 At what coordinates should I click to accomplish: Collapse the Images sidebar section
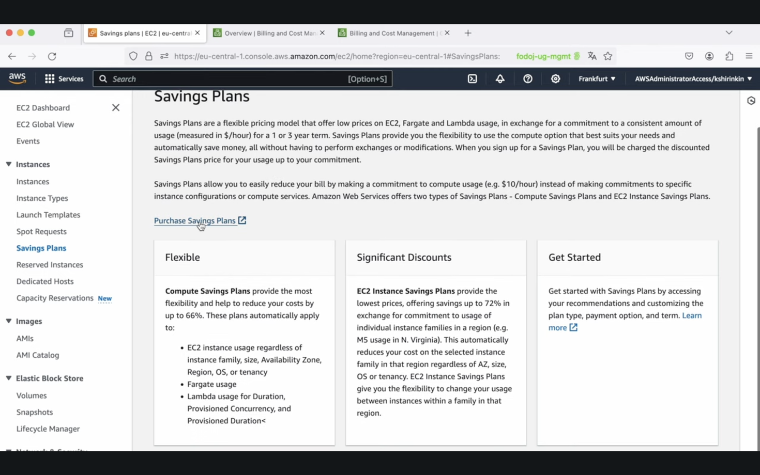click(9, 321)
